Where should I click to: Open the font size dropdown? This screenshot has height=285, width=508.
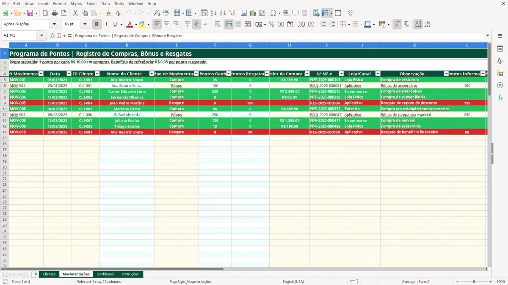(x=85, y=24)
